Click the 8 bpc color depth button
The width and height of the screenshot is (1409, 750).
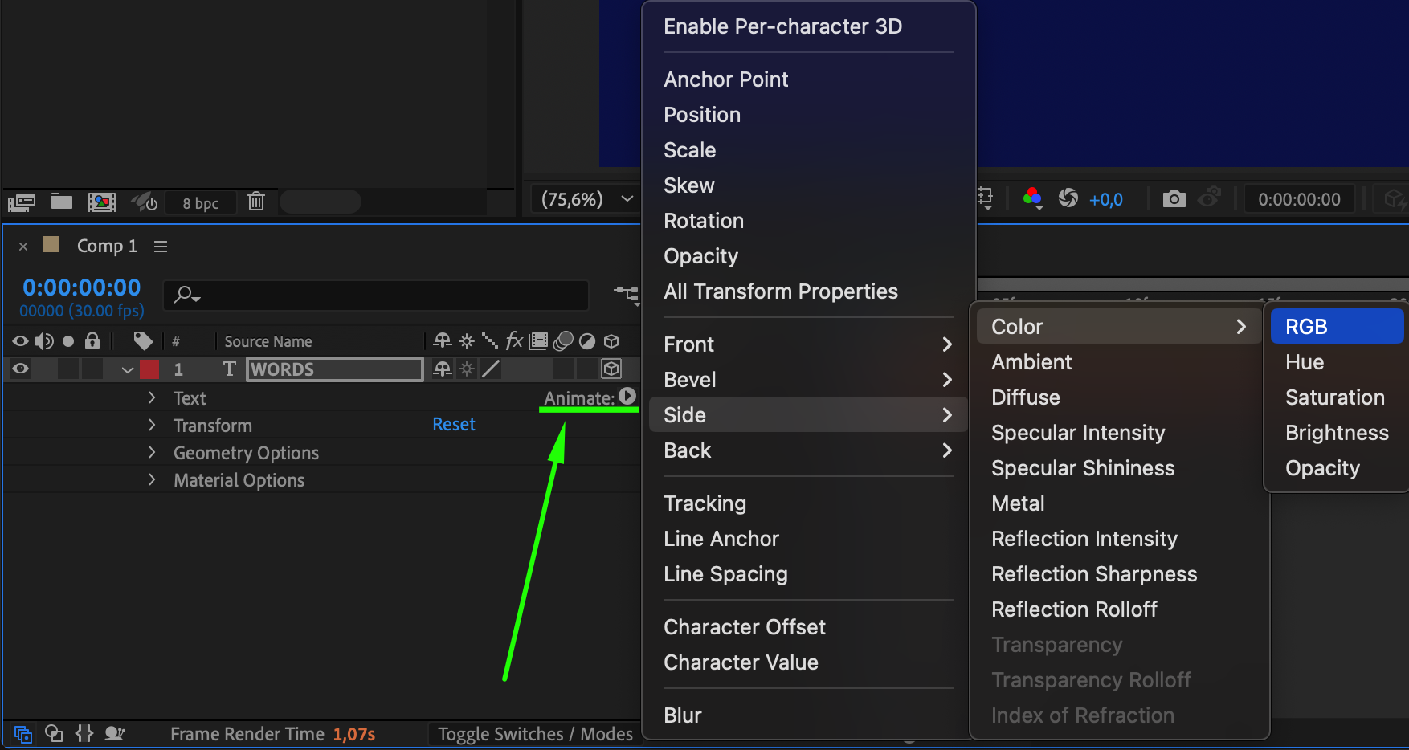click(x=200, y=203)
